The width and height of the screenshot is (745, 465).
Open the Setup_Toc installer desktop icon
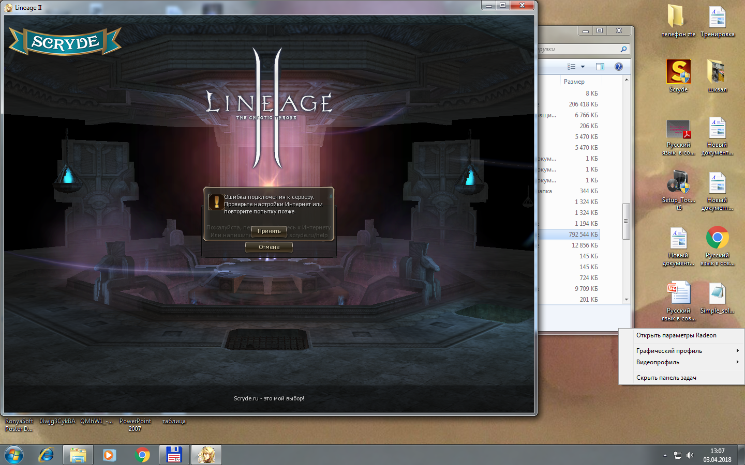(x=678, y=183)
